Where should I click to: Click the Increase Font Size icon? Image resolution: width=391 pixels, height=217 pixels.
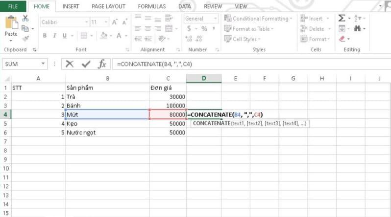point(115,22)
